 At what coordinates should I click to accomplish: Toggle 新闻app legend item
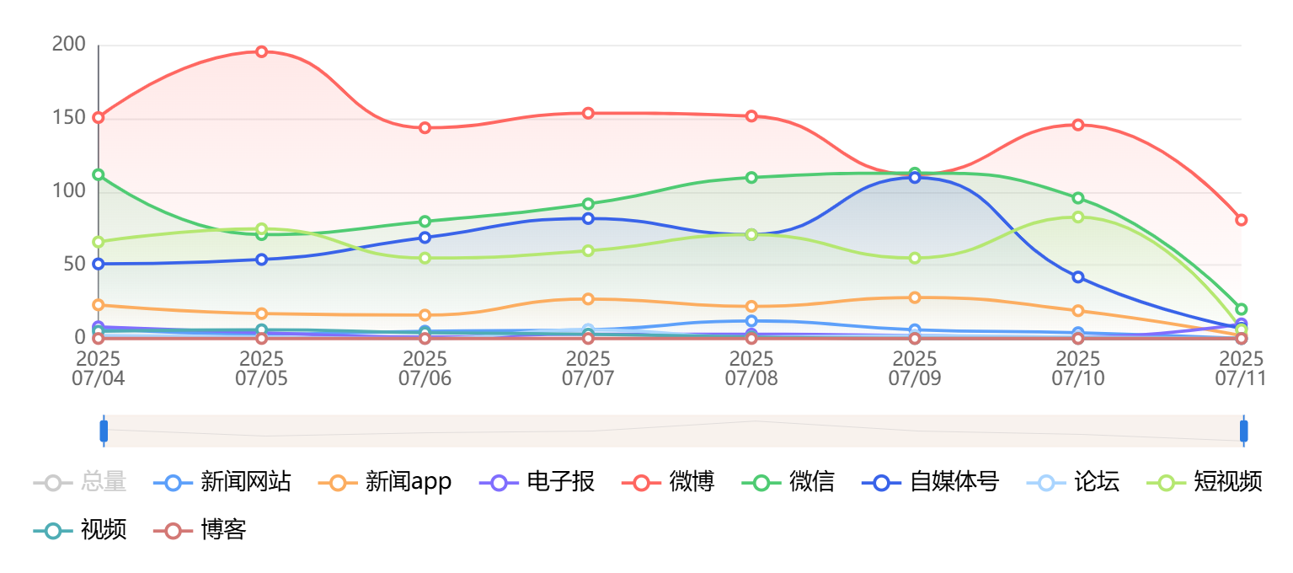click(x=386, y=482)
